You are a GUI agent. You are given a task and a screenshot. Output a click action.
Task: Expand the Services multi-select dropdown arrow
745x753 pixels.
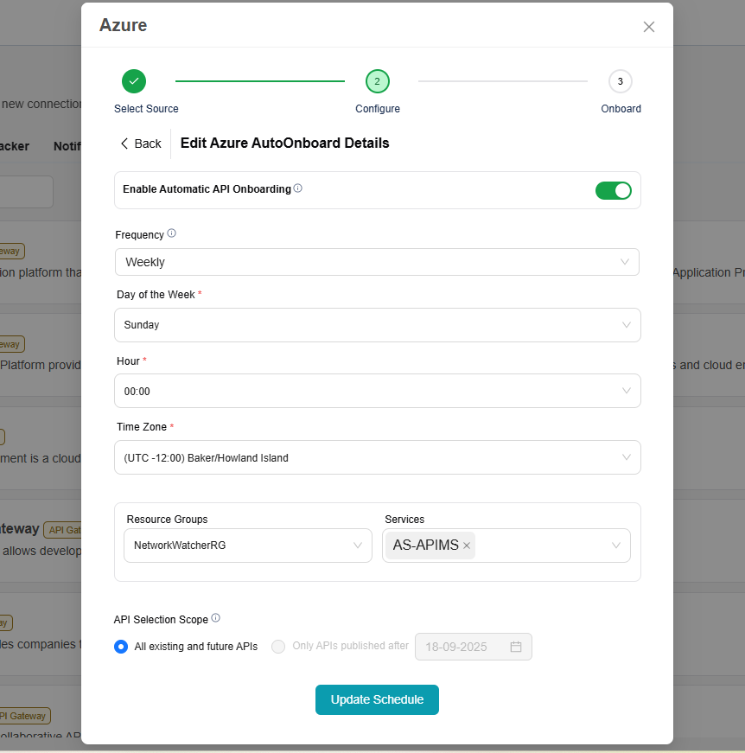click(x=616, y=546)
